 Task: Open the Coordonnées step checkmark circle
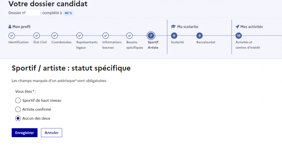pos(54,35)
